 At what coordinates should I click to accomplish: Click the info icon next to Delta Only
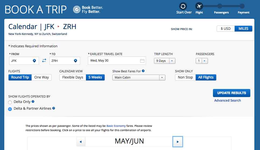click(33, 102)
